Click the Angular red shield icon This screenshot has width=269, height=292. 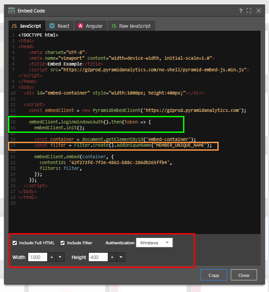80,26
